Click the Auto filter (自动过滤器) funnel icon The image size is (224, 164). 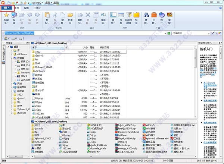pos(129,15)
